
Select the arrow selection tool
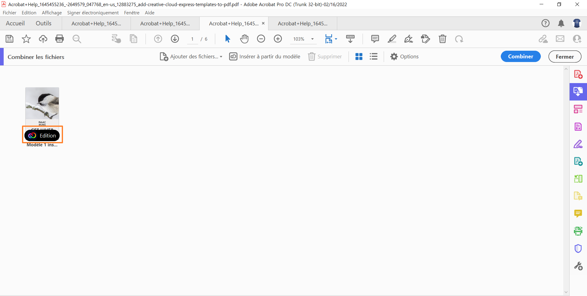[x=227, y=39]
